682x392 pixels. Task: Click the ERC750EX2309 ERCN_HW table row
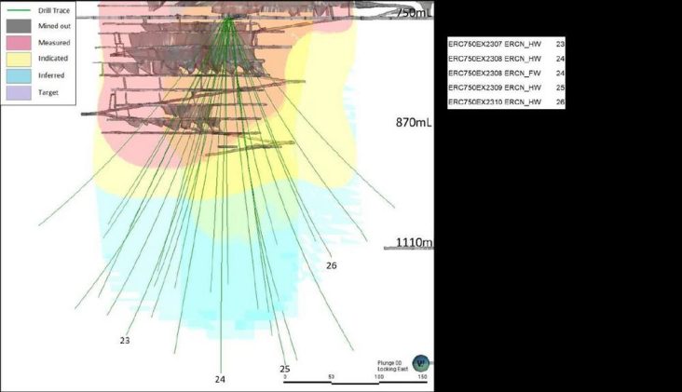pos(506,88)
